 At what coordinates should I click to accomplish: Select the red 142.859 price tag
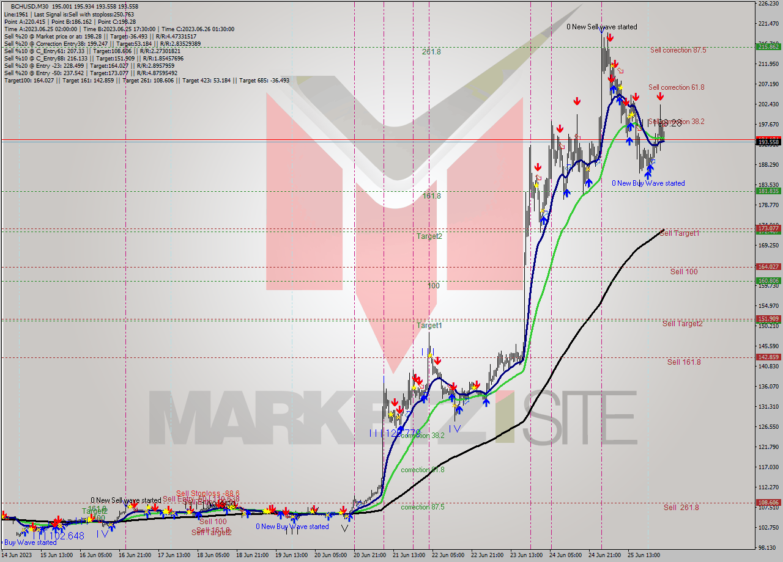coord(768,357)
